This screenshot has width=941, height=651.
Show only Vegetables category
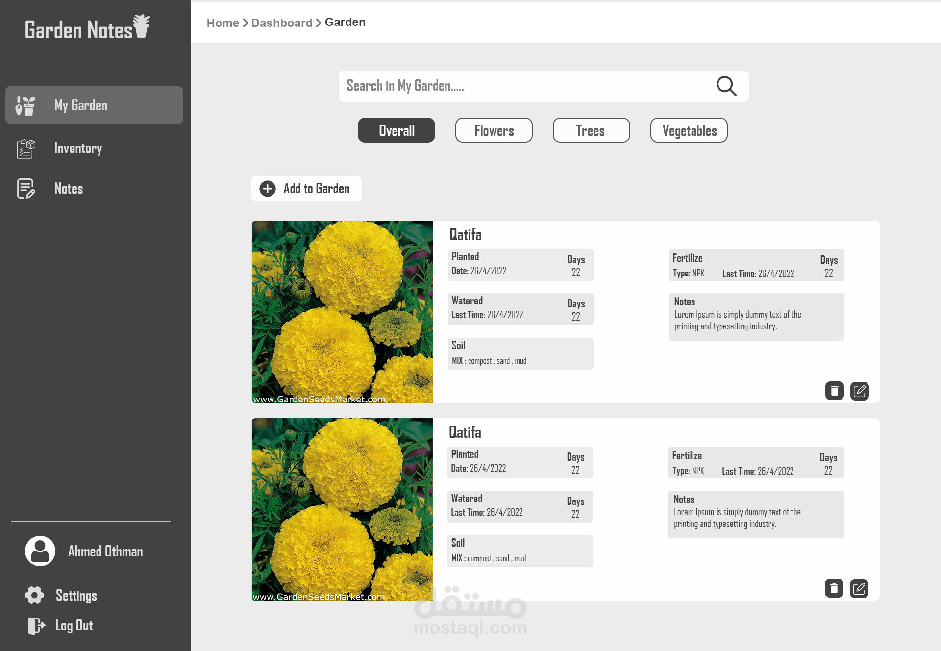pyautogui.click(x=689, y=130)
